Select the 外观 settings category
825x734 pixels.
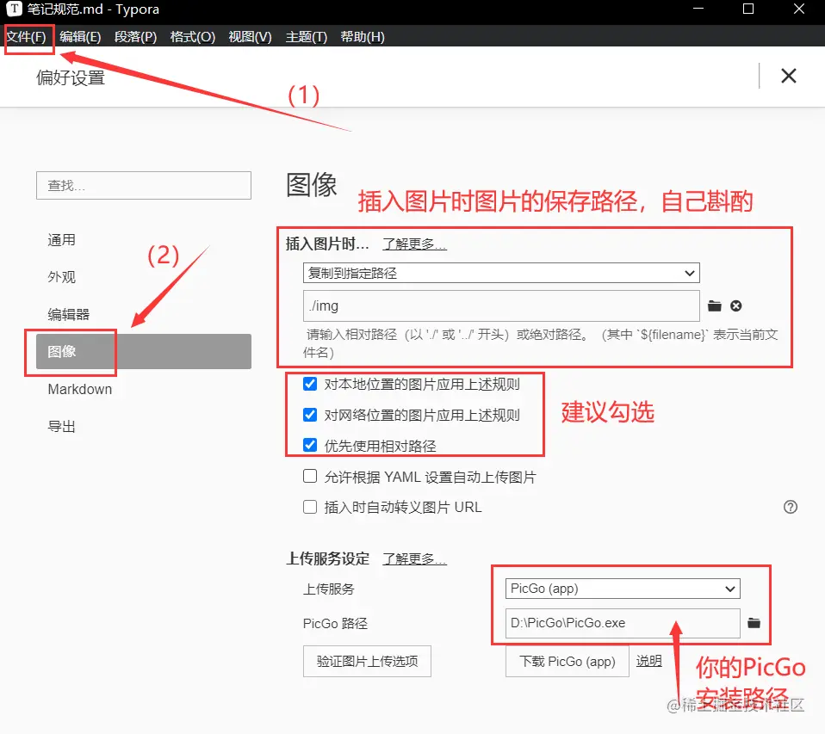(61, 277)
